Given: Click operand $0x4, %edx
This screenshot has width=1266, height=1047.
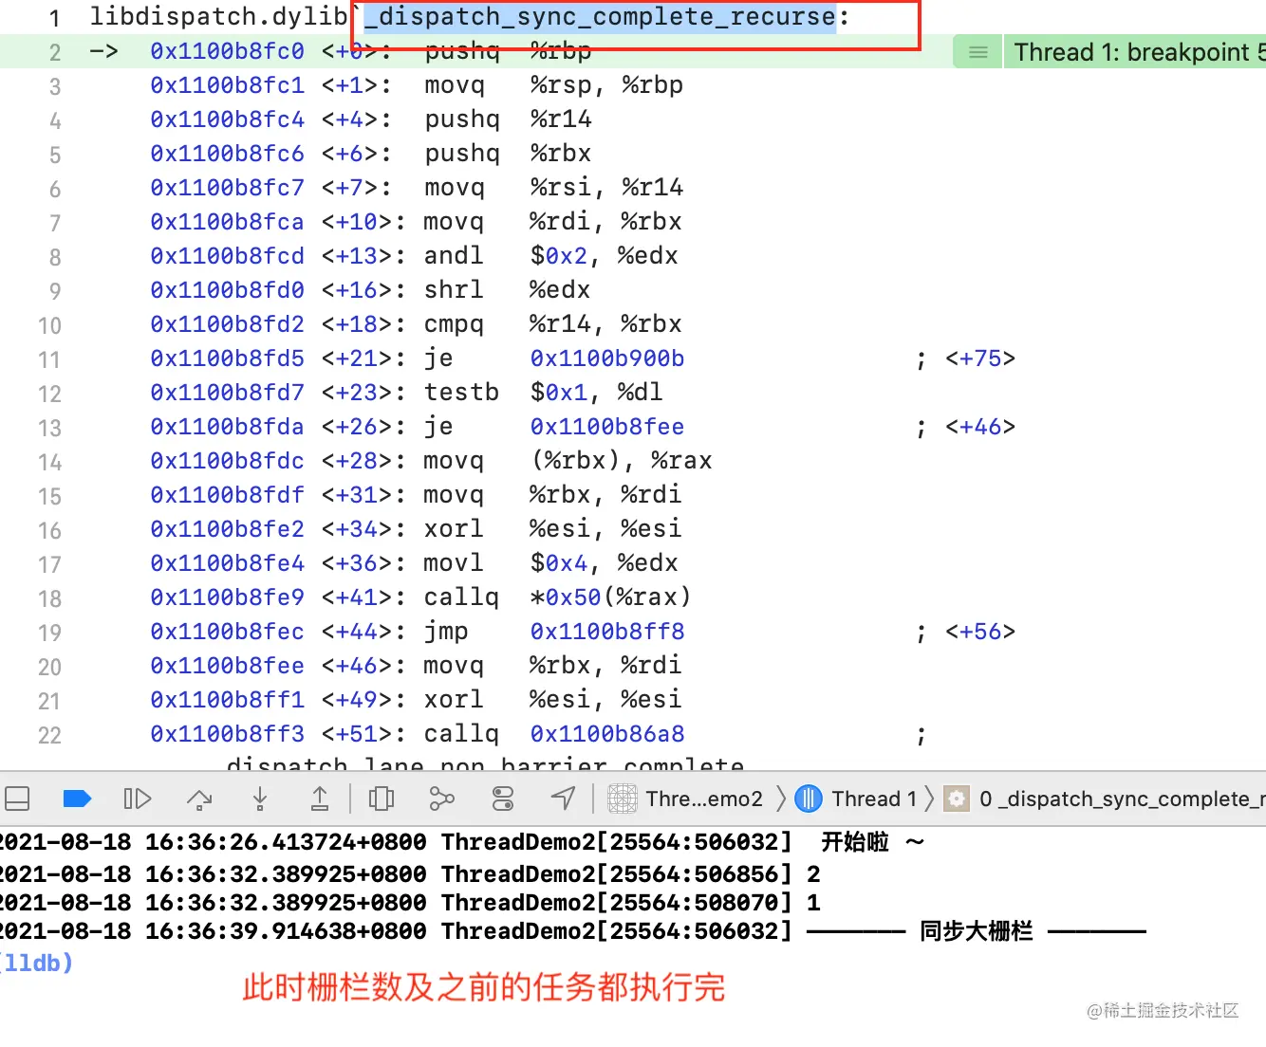Looking at the screenshot, I should (604, 563).
